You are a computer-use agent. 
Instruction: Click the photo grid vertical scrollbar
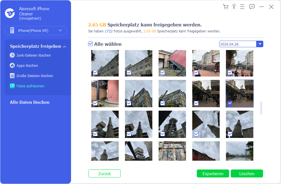click(x=261, y=108)
